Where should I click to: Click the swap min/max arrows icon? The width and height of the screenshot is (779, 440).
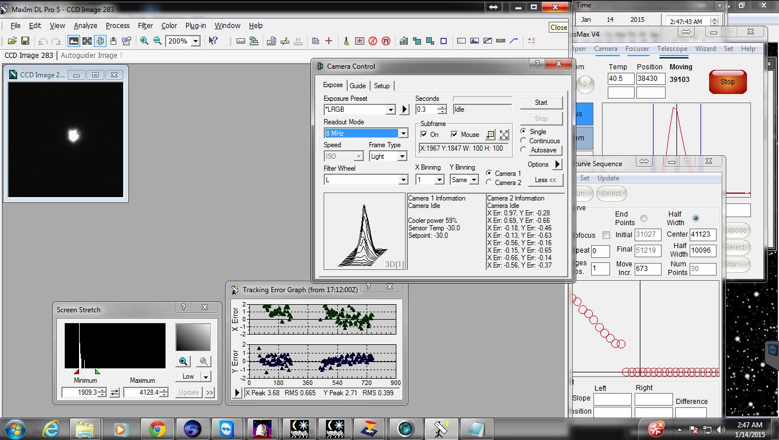[x=115, y=392]
